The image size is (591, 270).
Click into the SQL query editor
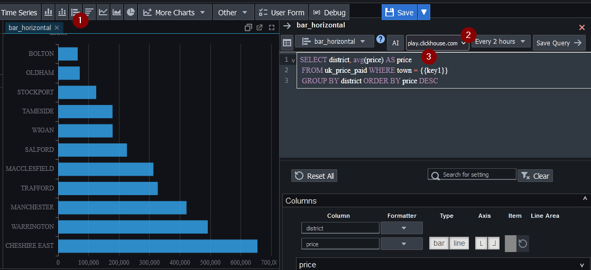click(444, 70)
